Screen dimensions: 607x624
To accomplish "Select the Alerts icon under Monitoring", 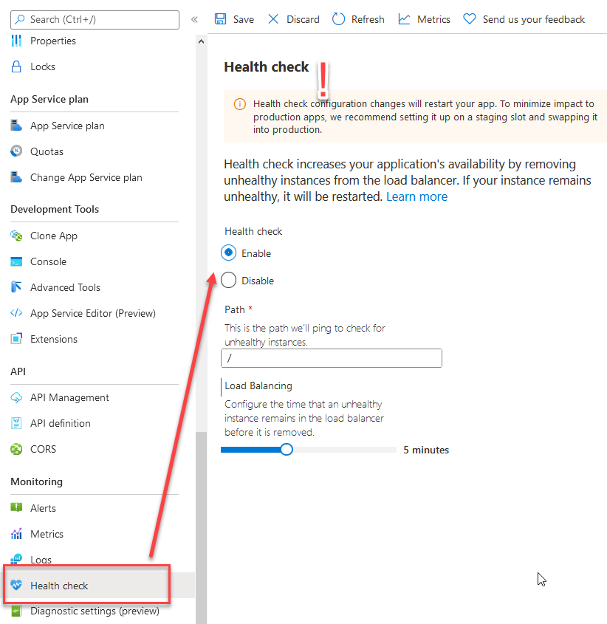I will 18,508.
